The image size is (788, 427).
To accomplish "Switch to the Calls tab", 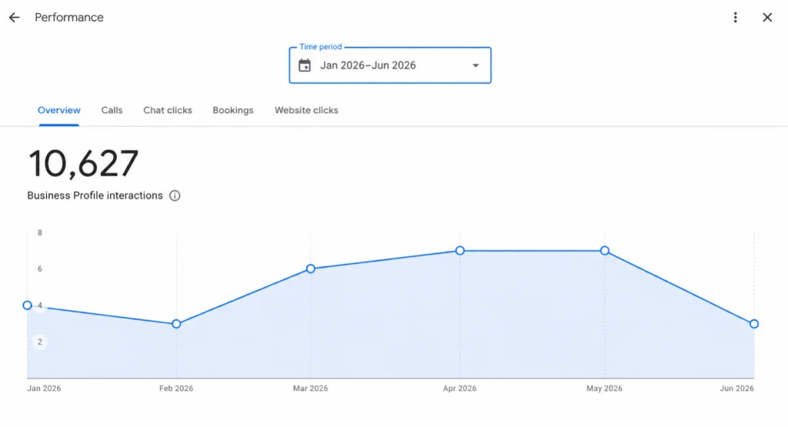I will (x=112, y=111).
